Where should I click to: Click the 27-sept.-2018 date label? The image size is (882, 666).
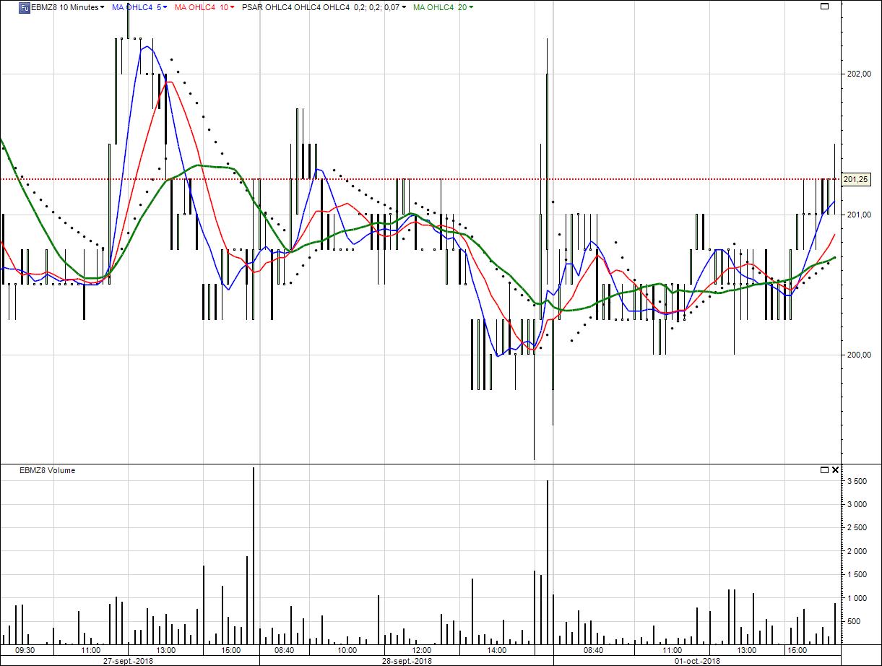click(128, 661)
